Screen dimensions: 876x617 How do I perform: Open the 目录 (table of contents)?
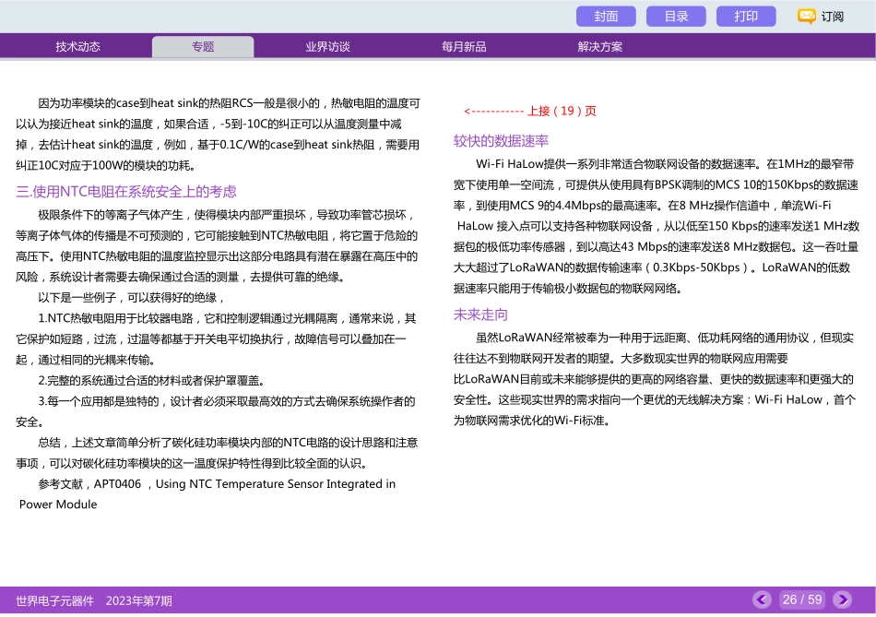click(x=676, y=16)
